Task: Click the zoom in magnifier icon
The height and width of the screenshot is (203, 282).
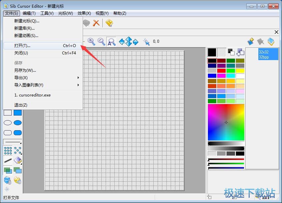Action: click(x=91, y=41)
